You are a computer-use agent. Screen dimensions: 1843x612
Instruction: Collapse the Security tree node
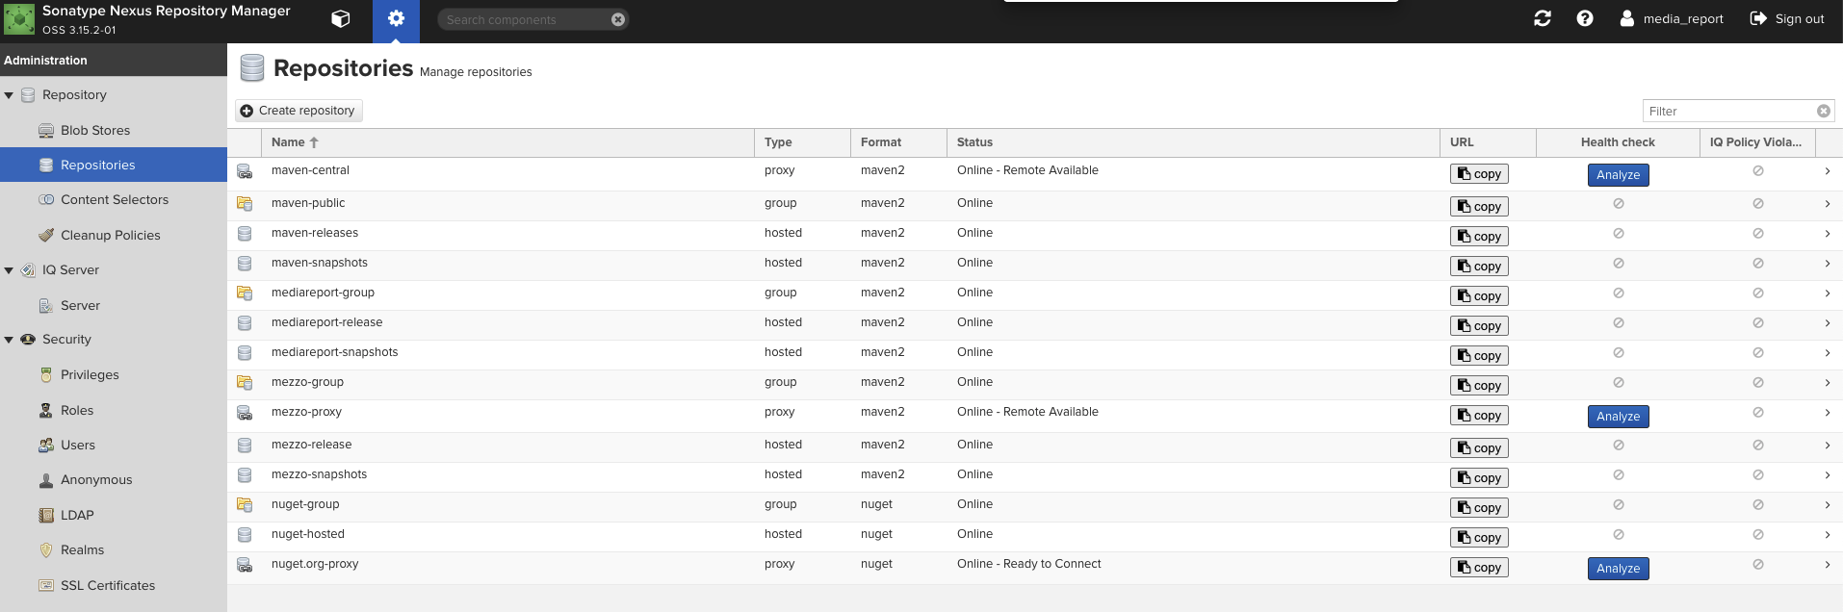(x=9, y=340)
